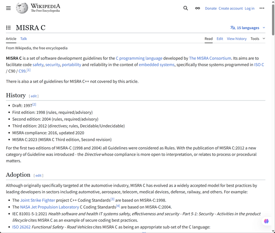Expand the 15 languages dropdown
The height and width of the screenshot is (233, 275).
point(247,28)
